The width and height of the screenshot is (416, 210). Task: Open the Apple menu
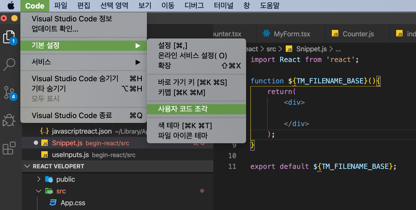(11, 6)
